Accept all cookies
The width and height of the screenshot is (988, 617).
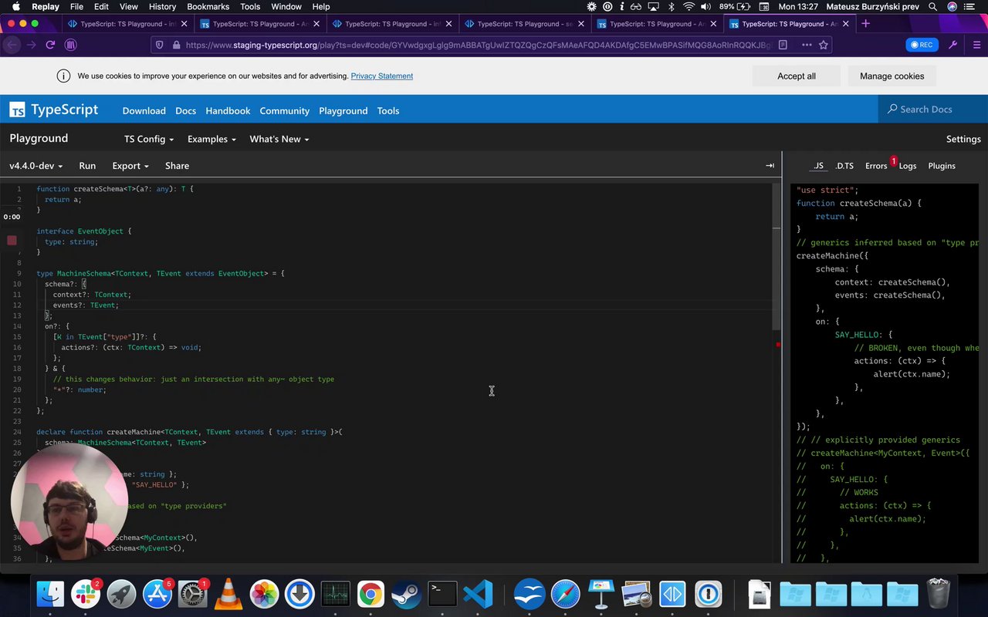(x=797, y=76)
